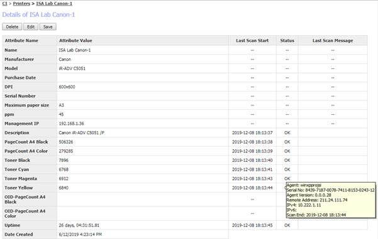
Task: Click the Description row OK status
Action: point(287,133)
